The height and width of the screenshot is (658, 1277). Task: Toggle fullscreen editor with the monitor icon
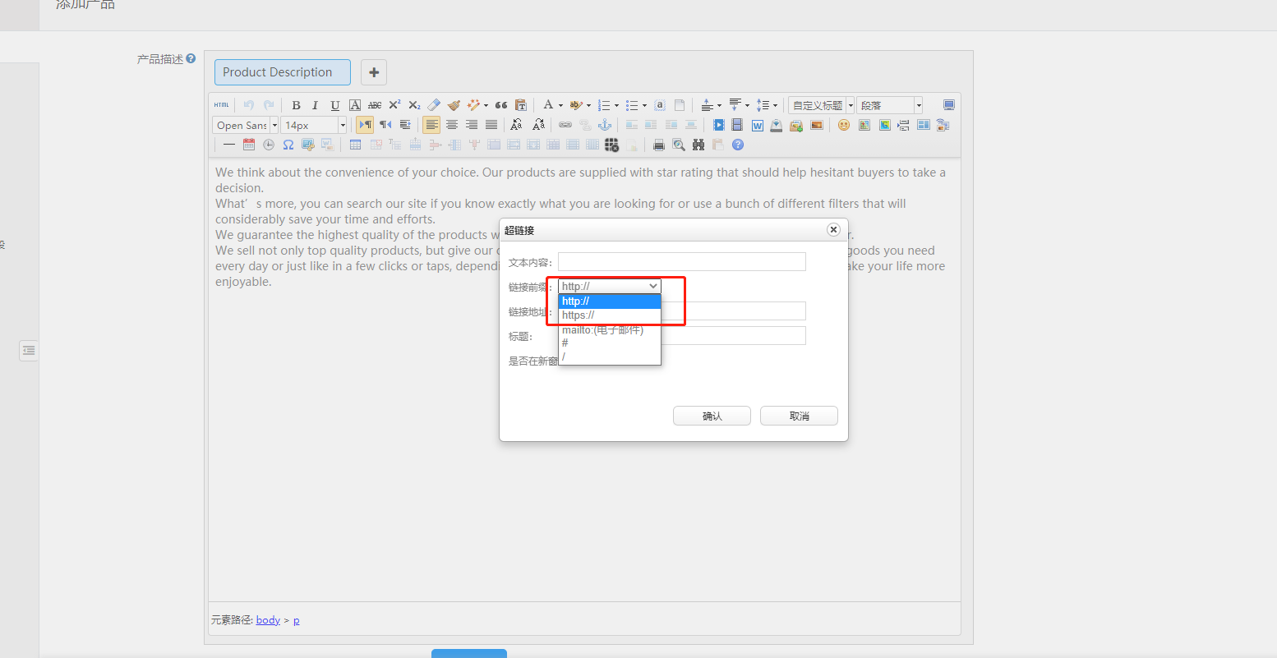click(949, 105)
